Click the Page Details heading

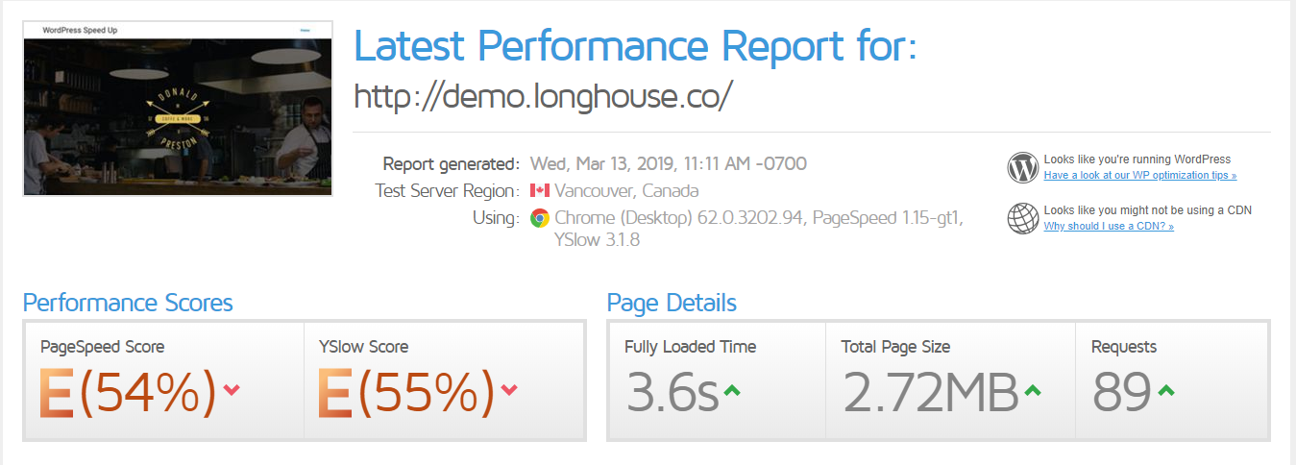tap(672, 304)
